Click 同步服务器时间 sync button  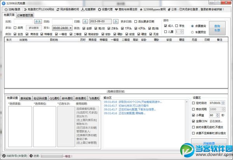tap(68, 9)
